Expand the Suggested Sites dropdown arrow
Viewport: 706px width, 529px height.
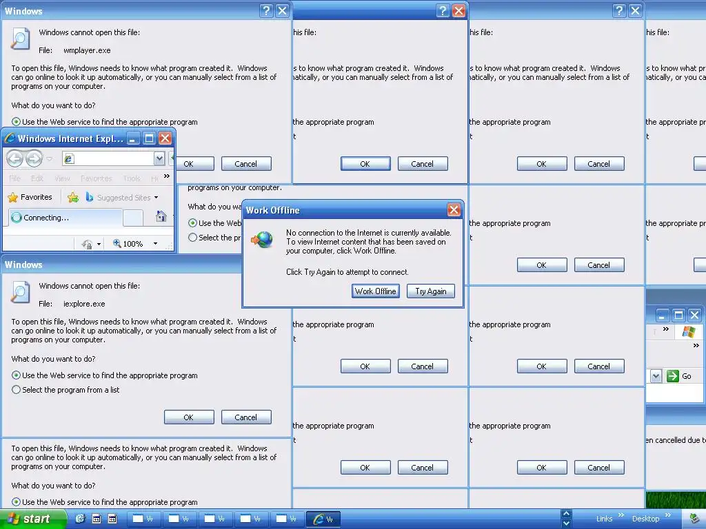click(x=157, y=198)
